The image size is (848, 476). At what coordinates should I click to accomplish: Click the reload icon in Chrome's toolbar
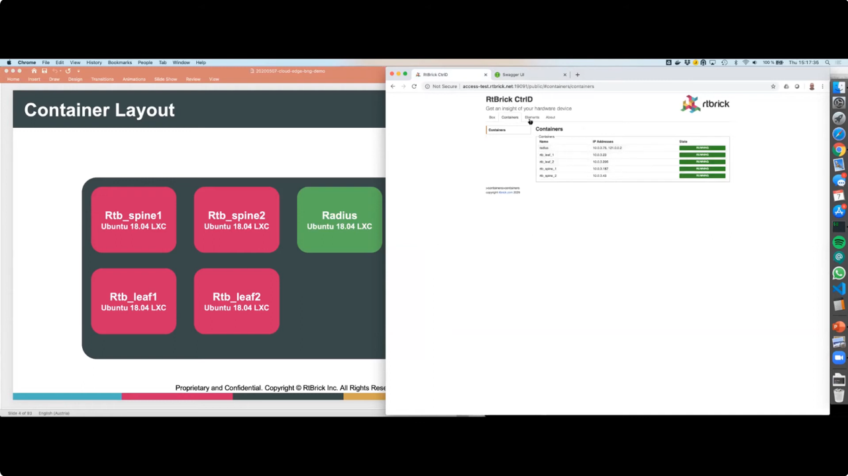(414, 86)
